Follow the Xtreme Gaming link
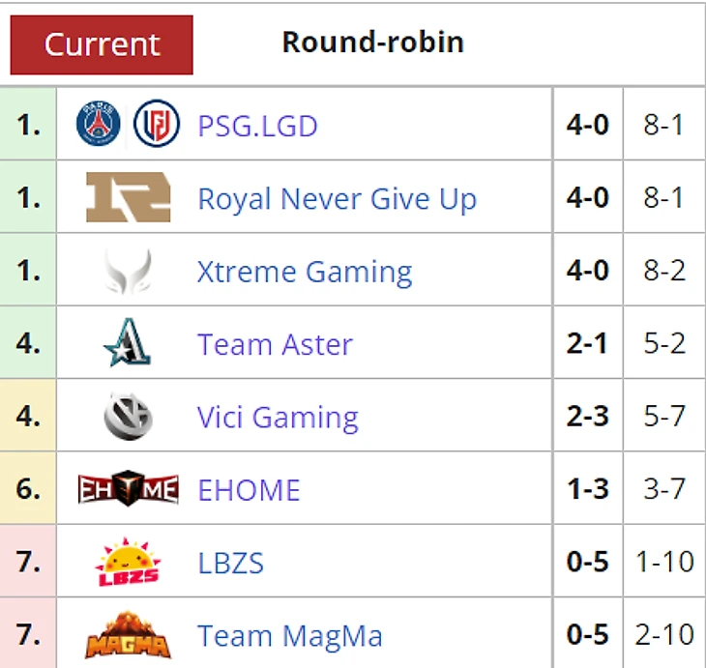The height and width of the screenshot is (668, 706). tap(305, 272)
